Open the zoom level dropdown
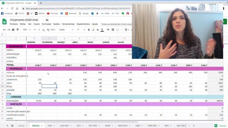The width and height of the screenshot is (228, 128). click(x=27, y=30)
